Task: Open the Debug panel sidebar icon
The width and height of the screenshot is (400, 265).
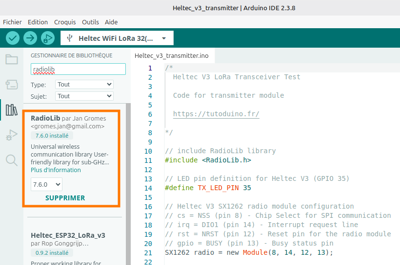Action: (12, 135)
